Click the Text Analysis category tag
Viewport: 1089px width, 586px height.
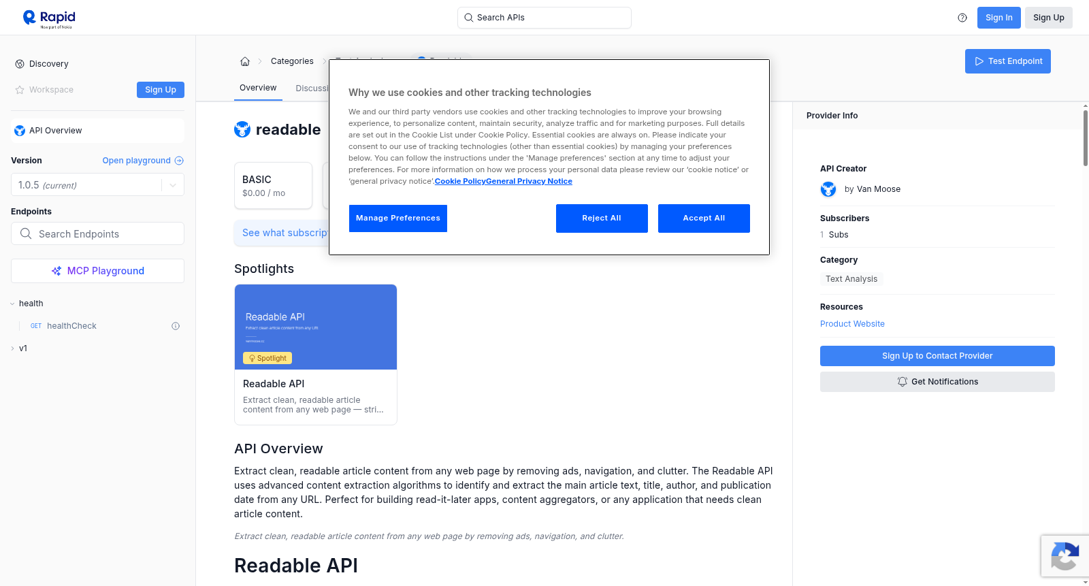(851, 279)
